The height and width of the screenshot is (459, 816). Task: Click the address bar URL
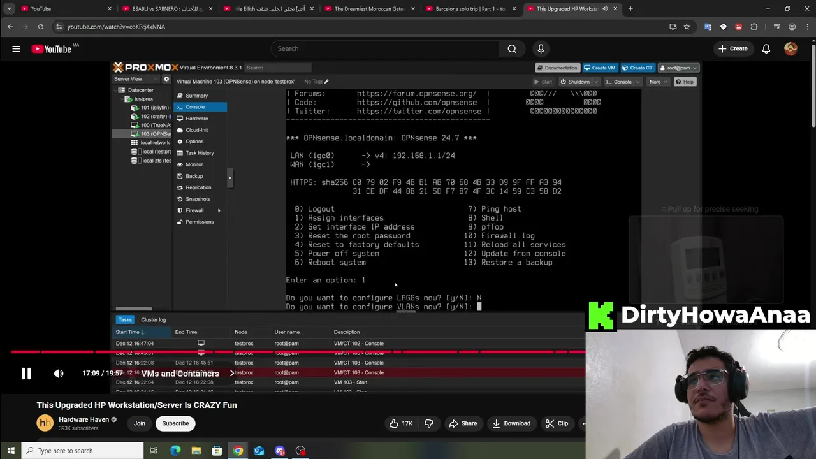tap(116, 27)
